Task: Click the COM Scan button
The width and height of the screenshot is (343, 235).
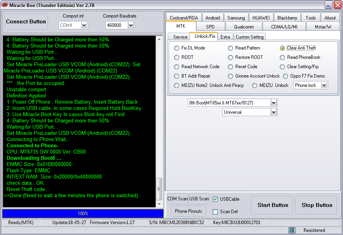Action: pyautogui.click(x=178, y=199)
